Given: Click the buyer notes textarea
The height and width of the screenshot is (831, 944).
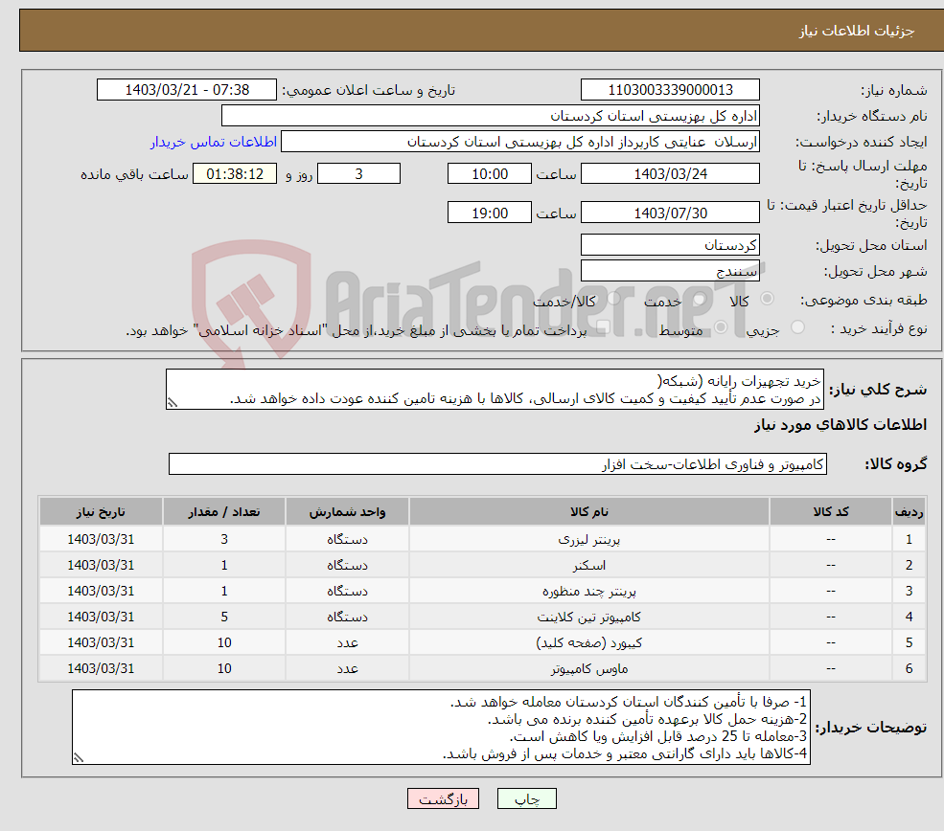Looking at the screenshot, I should [441, 728].
